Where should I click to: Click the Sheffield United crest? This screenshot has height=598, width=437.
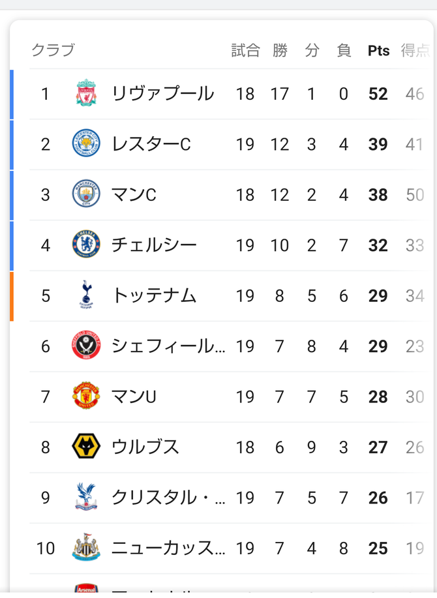pos(86,345)
